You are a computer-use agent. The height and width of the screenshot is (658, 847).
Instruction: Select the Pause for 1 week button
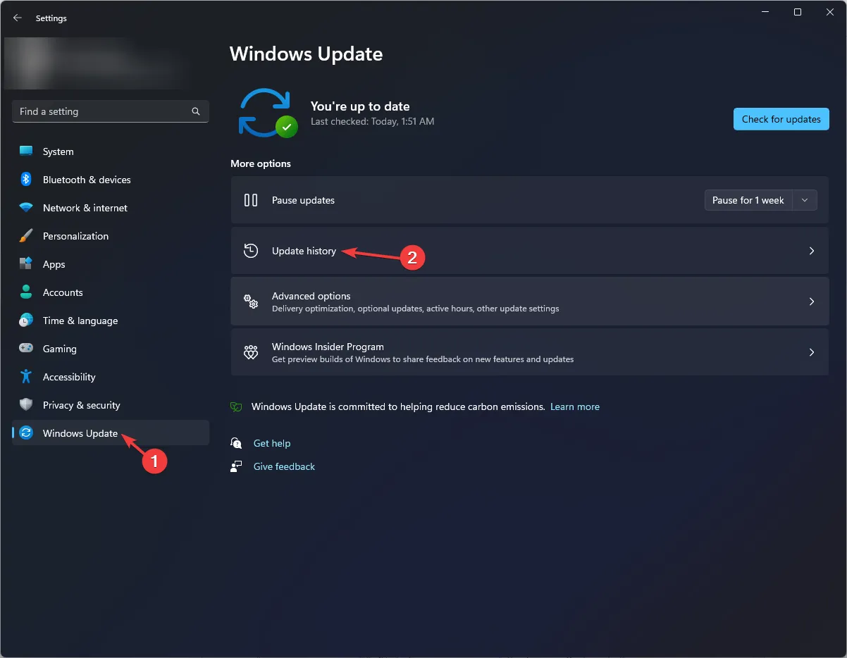point(748,200)
